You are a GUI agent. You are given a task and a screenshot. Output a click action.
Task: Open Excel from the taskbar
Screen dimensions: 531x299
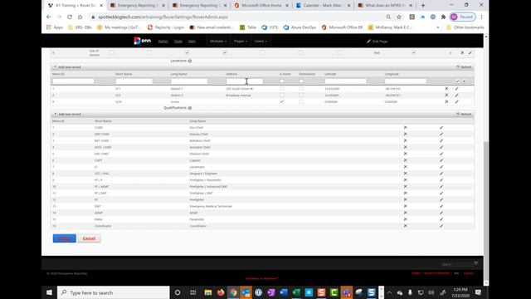coord(296,292)
